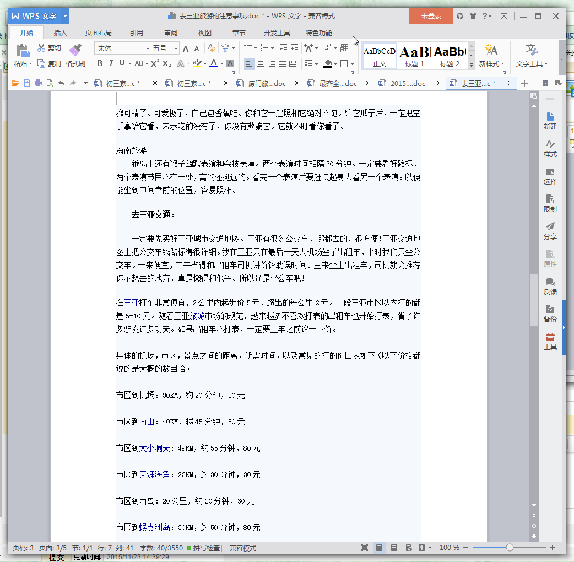Save the document with the disk icon
This screenshot has height=562, width=574.
click(x=27, y=83)
